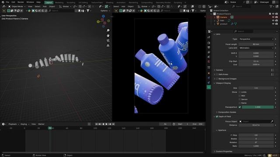Click the playhead marker at frame 34
This screenshot has width=280, height=157.
click(x=50, y=128)
